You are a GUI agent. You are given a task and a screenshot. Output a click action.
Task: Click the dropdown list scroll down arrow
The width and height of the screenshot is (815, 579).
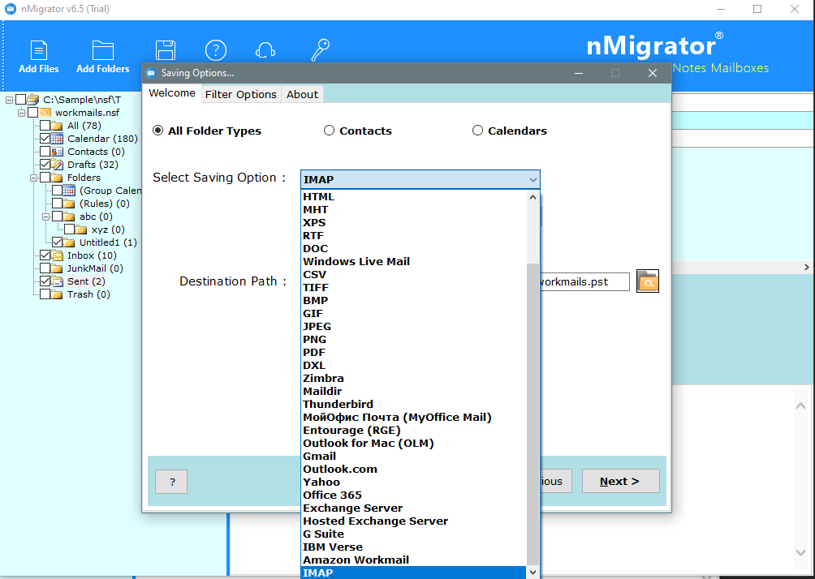(x=533, y=572)
